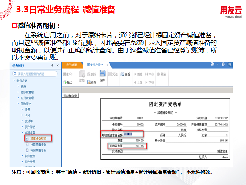Pin the 经典树形 panel
The width and height of the screenshot is (246, 185).
tap(52, 66)
